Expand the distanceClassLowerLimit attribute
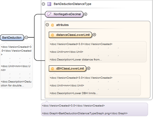This screenshot has width=153, height=117. (x=94, y=35)
